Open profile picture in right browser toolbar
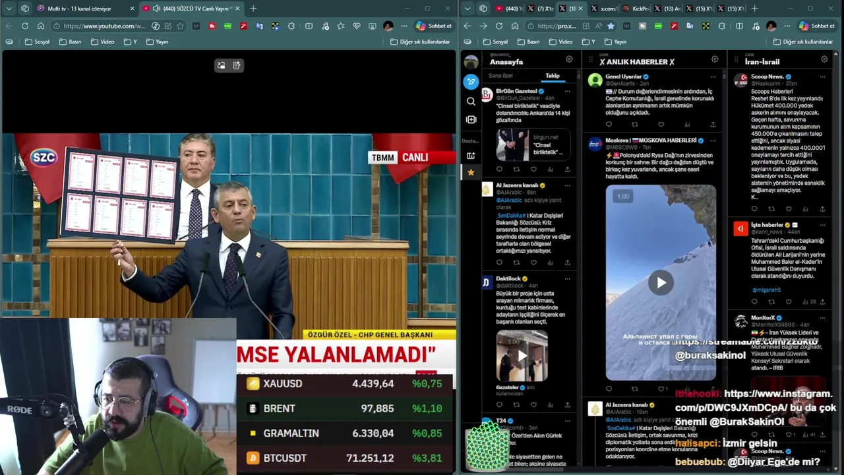Image resolution: width=844 pixels, height=475 pixels. (x=771, y=26)
